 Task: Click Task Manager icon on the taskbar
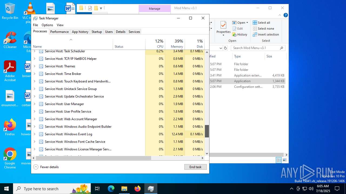tap(151, 189)
